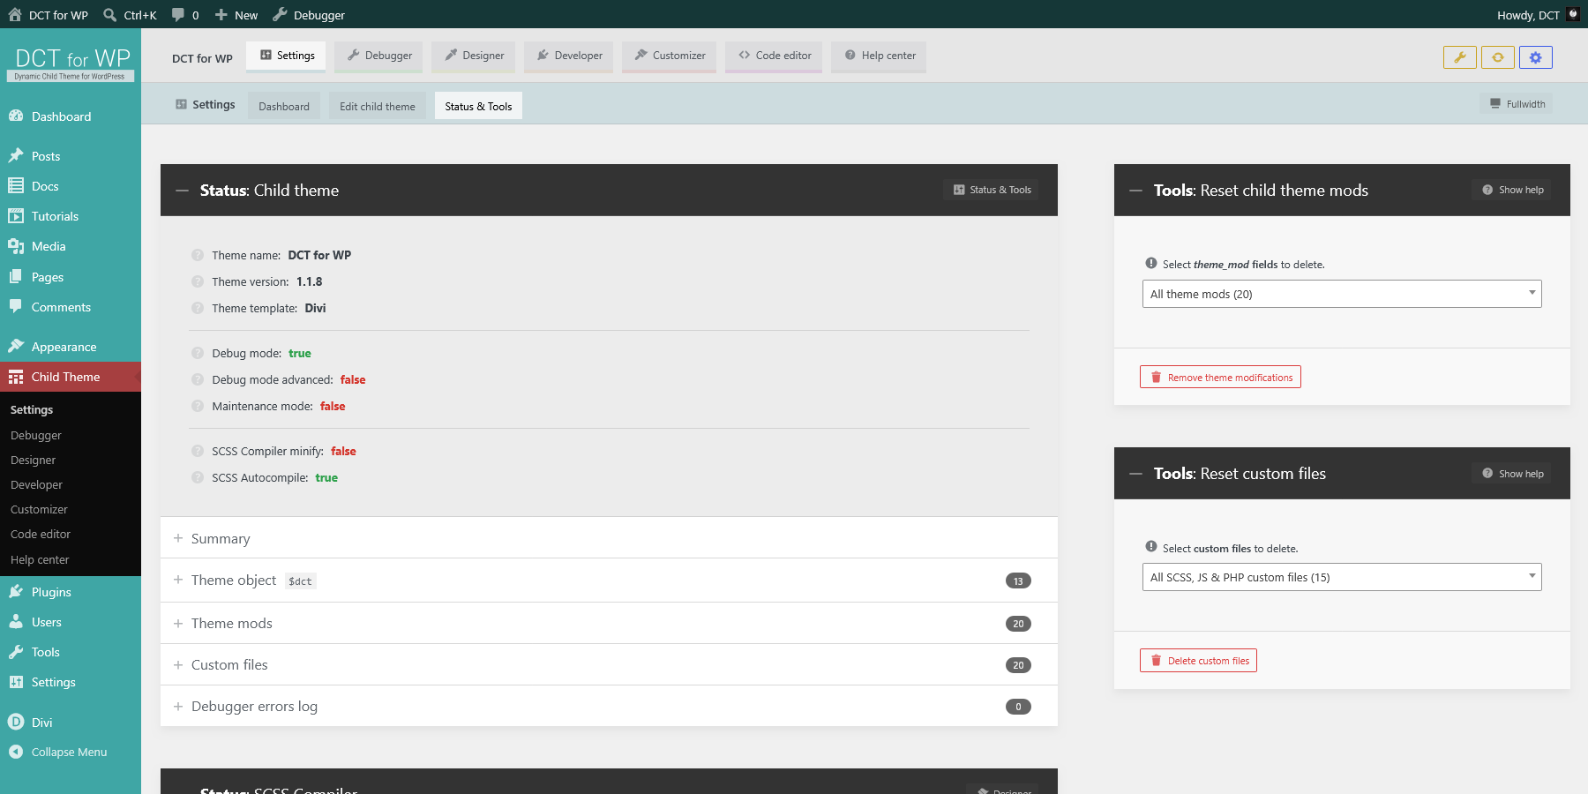Switch to the Customizer top tab
Image resolution: width=1588 pixels, height=794 pixels.
point(670,56)
